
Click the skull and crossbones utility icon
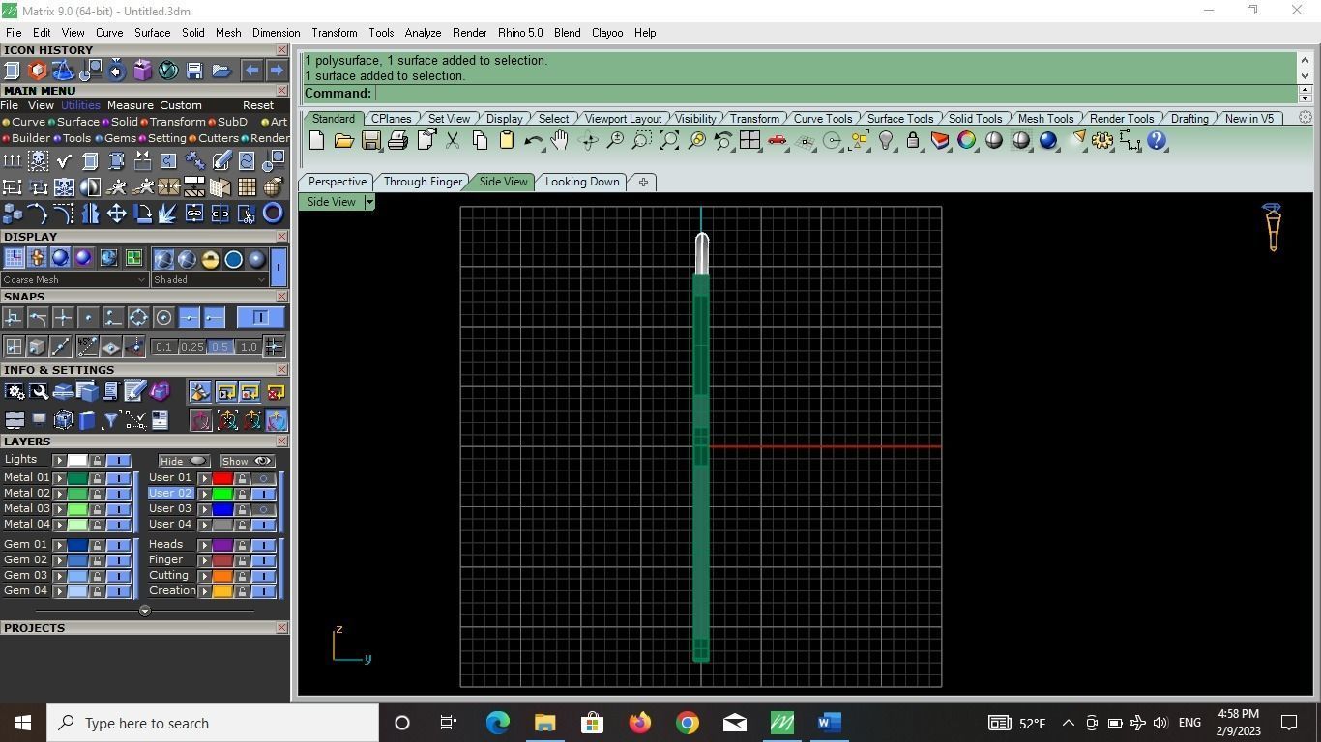[39, 160]
